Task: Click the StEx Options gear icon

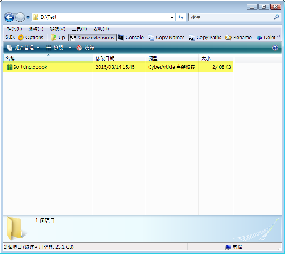Action: (x=21, y=38)
